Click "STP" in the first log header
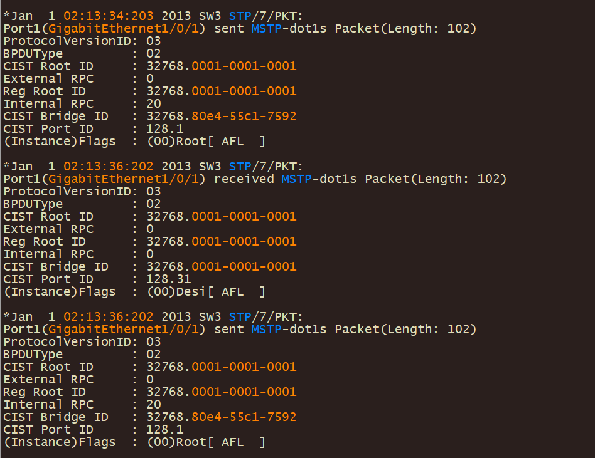Image resolution: width=595 pixels, height=458 pixels. point(240,16)
